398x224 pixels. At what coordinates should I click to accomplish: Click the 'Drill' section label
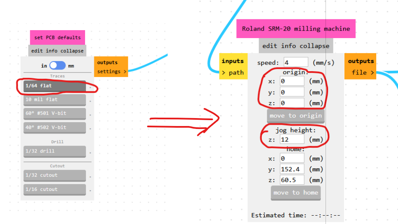[x=57, y=142]
